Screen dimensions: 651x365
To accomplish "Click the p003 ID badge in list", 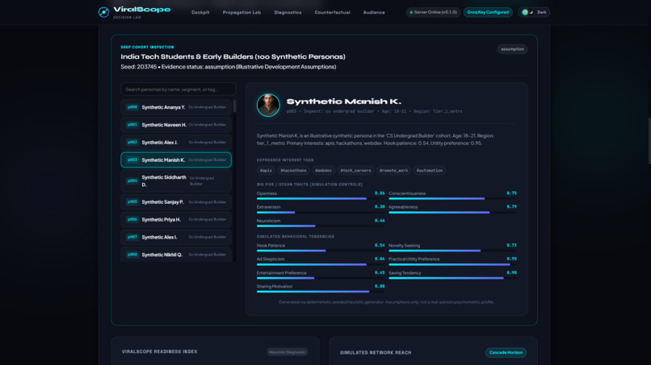I will (x=132, y=160).
